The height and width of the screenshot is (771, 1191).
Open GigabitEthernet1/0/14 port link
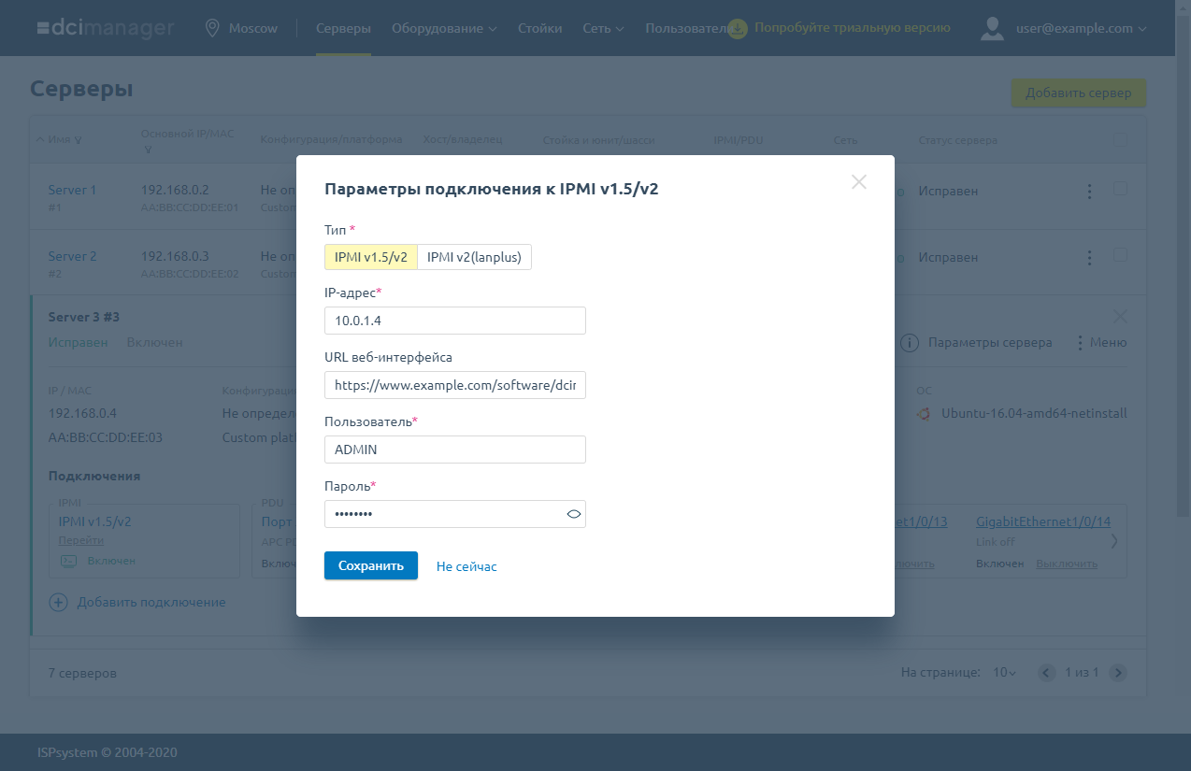click(x=1043, y=521)
